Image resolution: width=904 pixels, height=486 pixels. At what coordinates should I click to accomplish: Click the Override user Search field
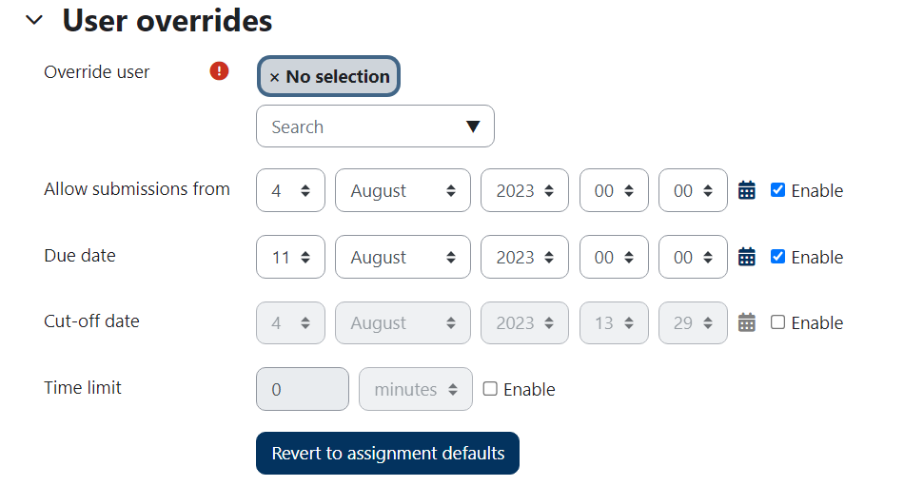click(362, 126)
